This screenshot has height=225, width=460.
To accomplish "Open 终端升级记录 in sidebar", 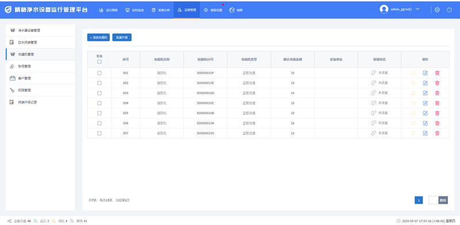I will tap(40, 103).
